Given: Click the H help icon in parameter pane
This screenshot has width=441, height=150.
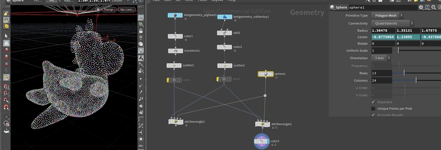Looking at the screenshot, I should coord(427,7).
